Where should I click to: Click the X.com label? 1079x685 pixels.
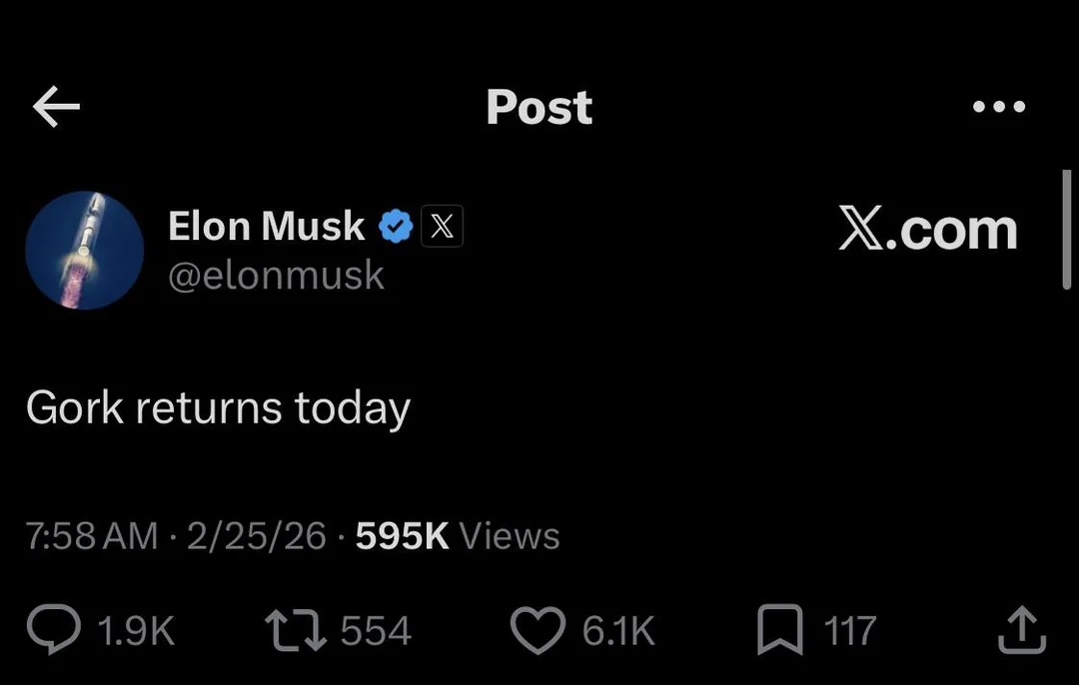[927, 229]
